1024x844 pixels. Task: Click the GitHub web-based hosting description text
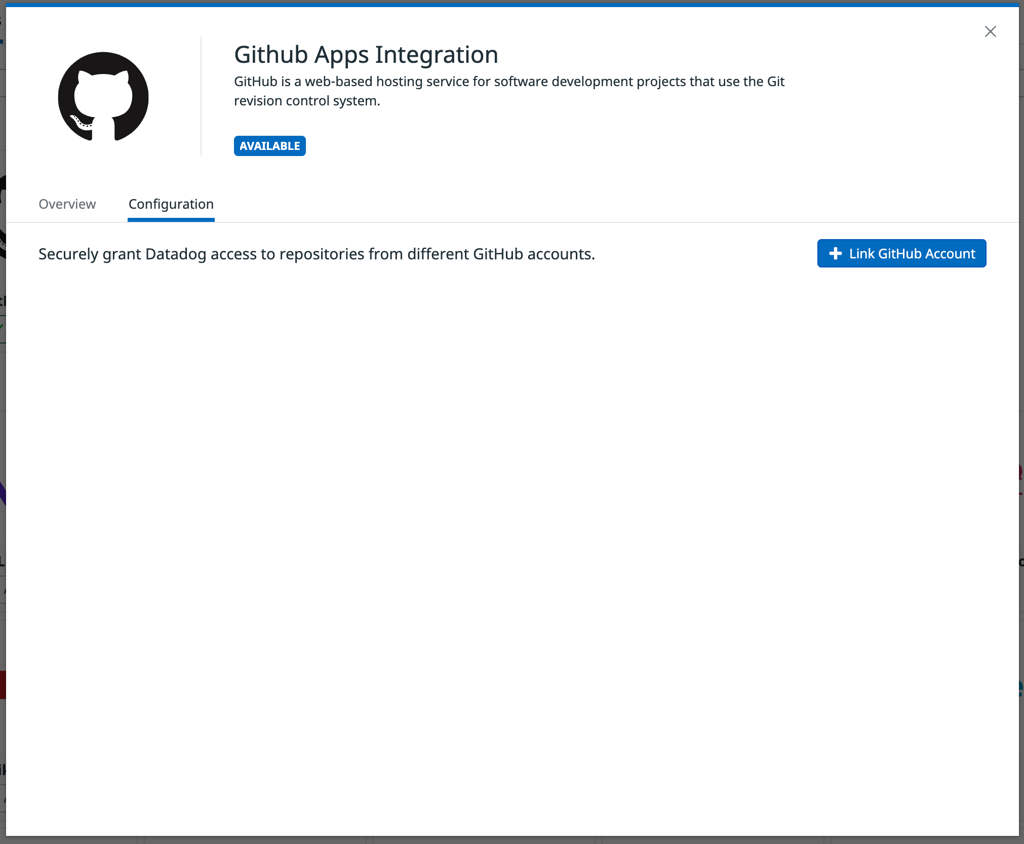(509, 91)
